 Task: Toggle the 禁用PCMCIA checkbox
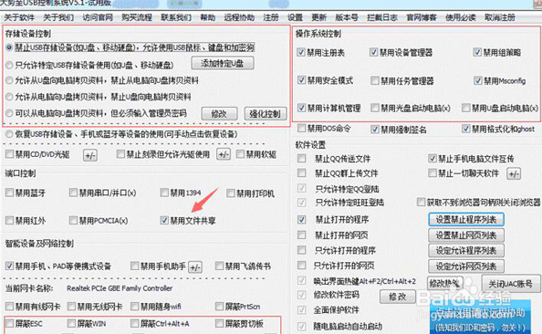click(73, 220)
